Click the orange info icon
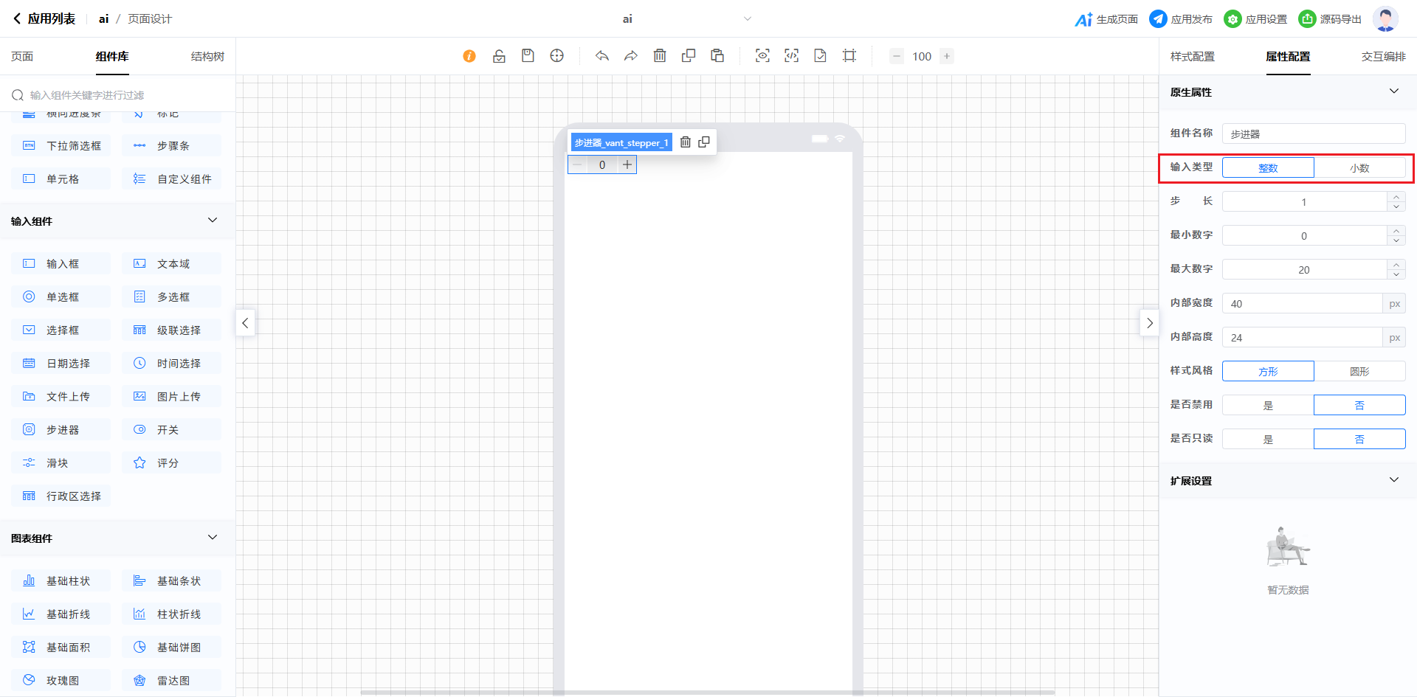The width and height of the screenshot is (1417, 697). click(469, 56)
